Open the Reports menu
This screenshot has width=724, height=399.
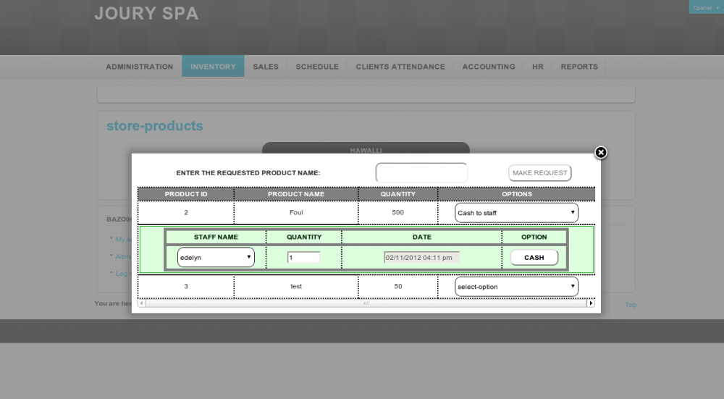pyautogui.click(x=579, y=67)
